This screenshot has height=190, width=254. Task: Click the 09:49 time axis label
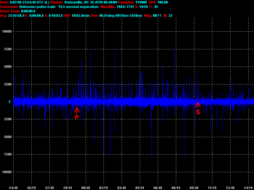coord(194,187)
